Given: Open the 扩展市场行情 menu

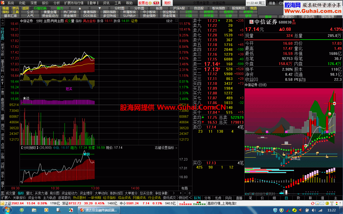Looking at the screenshot, I should point(74,3).
